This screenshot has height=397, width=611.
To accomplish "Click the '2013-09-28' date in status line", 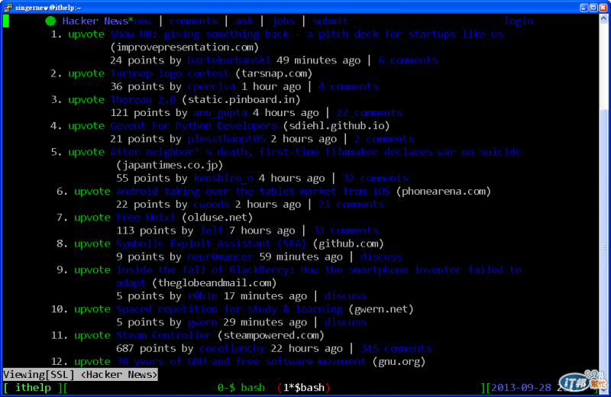I will coord(522,388).
